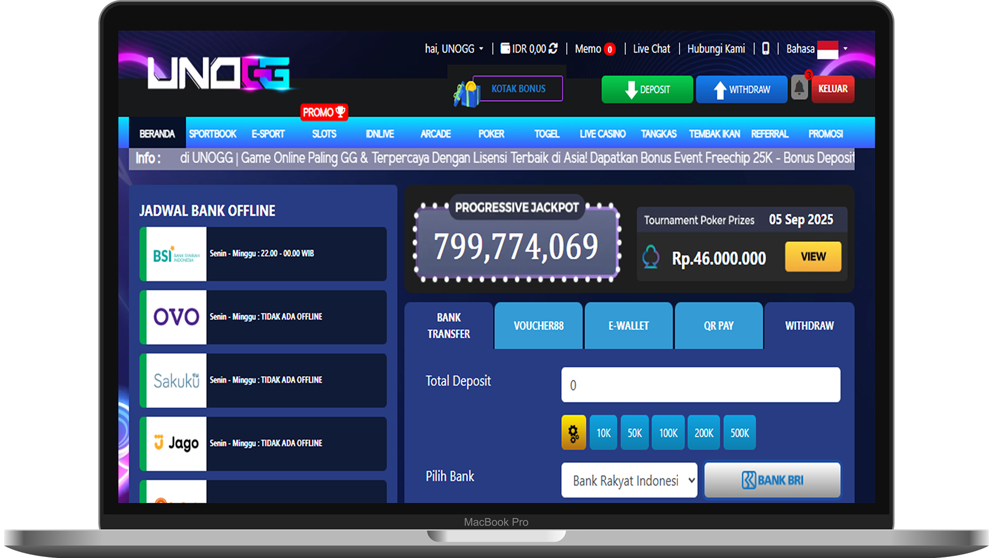The image size is (993, 558).
Task: Choose the 10K quick amount
Action: point(604,432)
